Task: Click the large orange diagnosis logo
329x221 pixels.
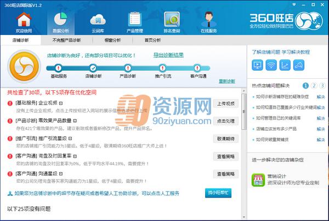Action: pyautogui.click(x=24, y=66)
